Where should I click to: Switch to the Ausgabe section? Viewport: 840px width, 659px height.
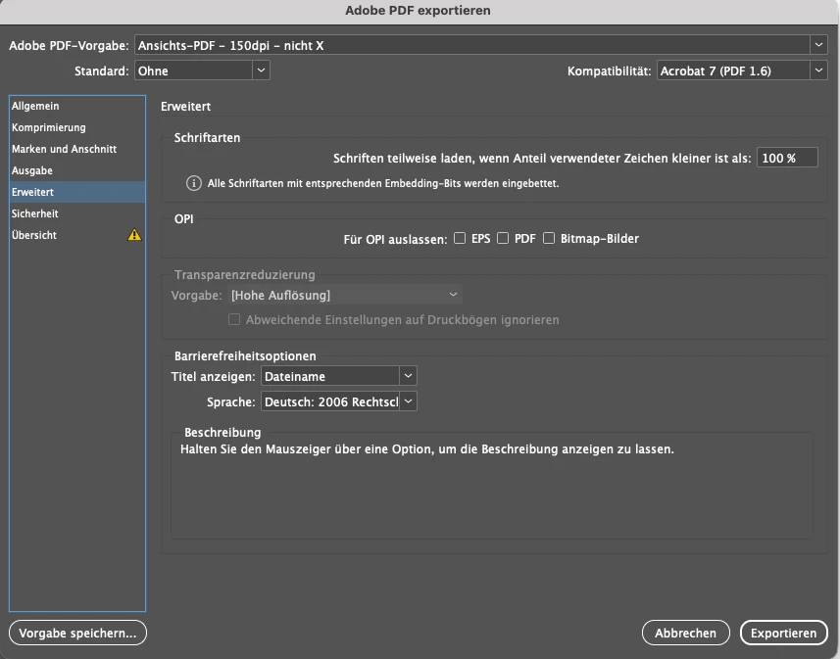point(77,170)
